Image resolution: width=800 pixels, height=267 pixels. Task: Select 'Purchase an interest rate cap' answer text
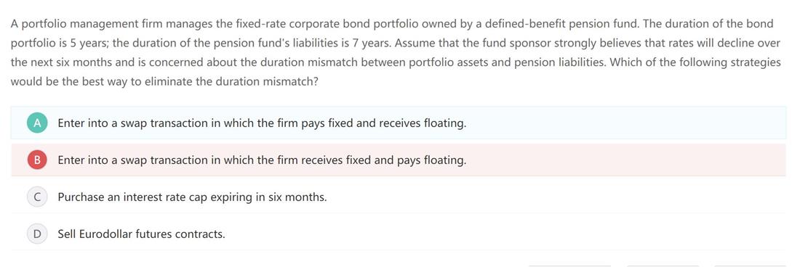pos(192,197)
